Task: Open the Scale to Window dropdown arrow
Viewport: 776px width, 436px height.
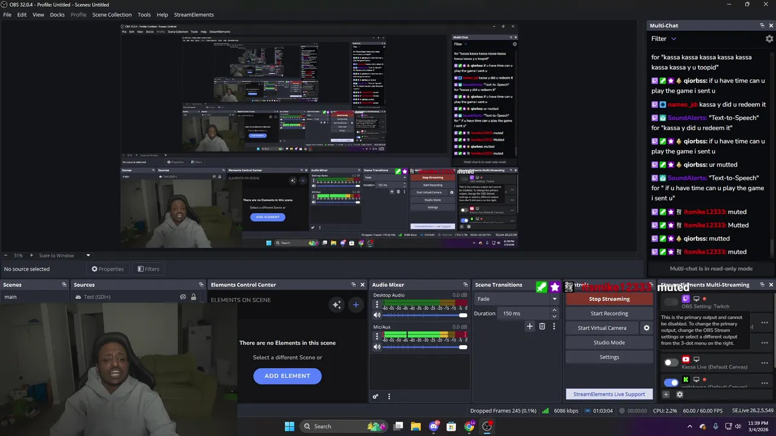Action: click(88, 256)
